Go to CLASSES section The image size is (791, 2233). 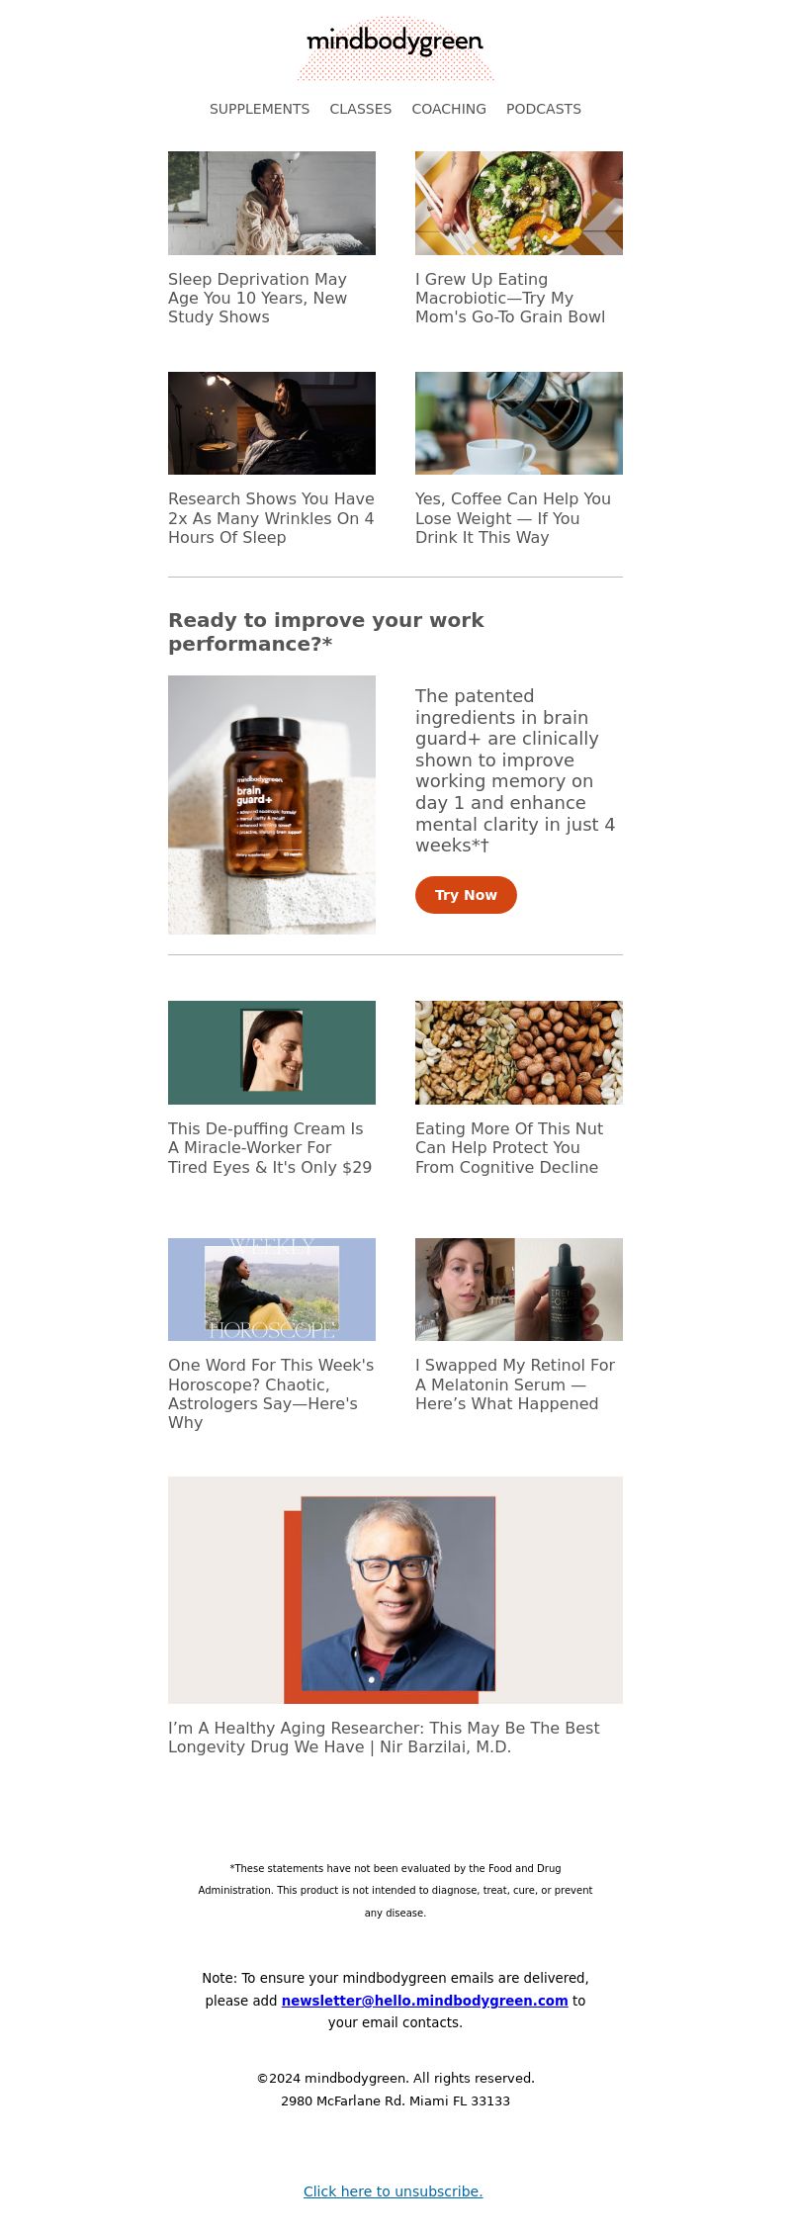pyautogui.click(x=361, y=109)
